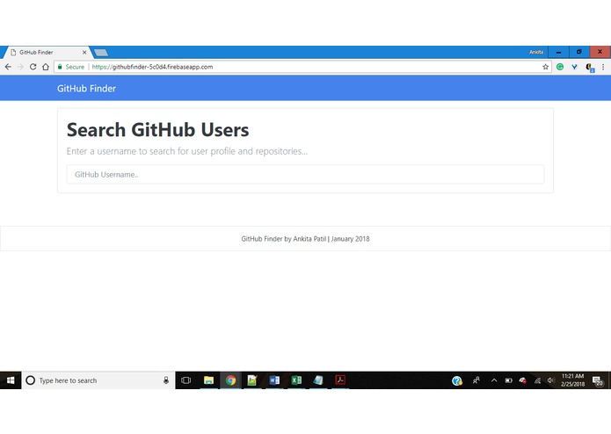Open Chrome's three-dot menu
This screenshot has height=434, width=611.
pyautogui.click(x=603, y=67)
